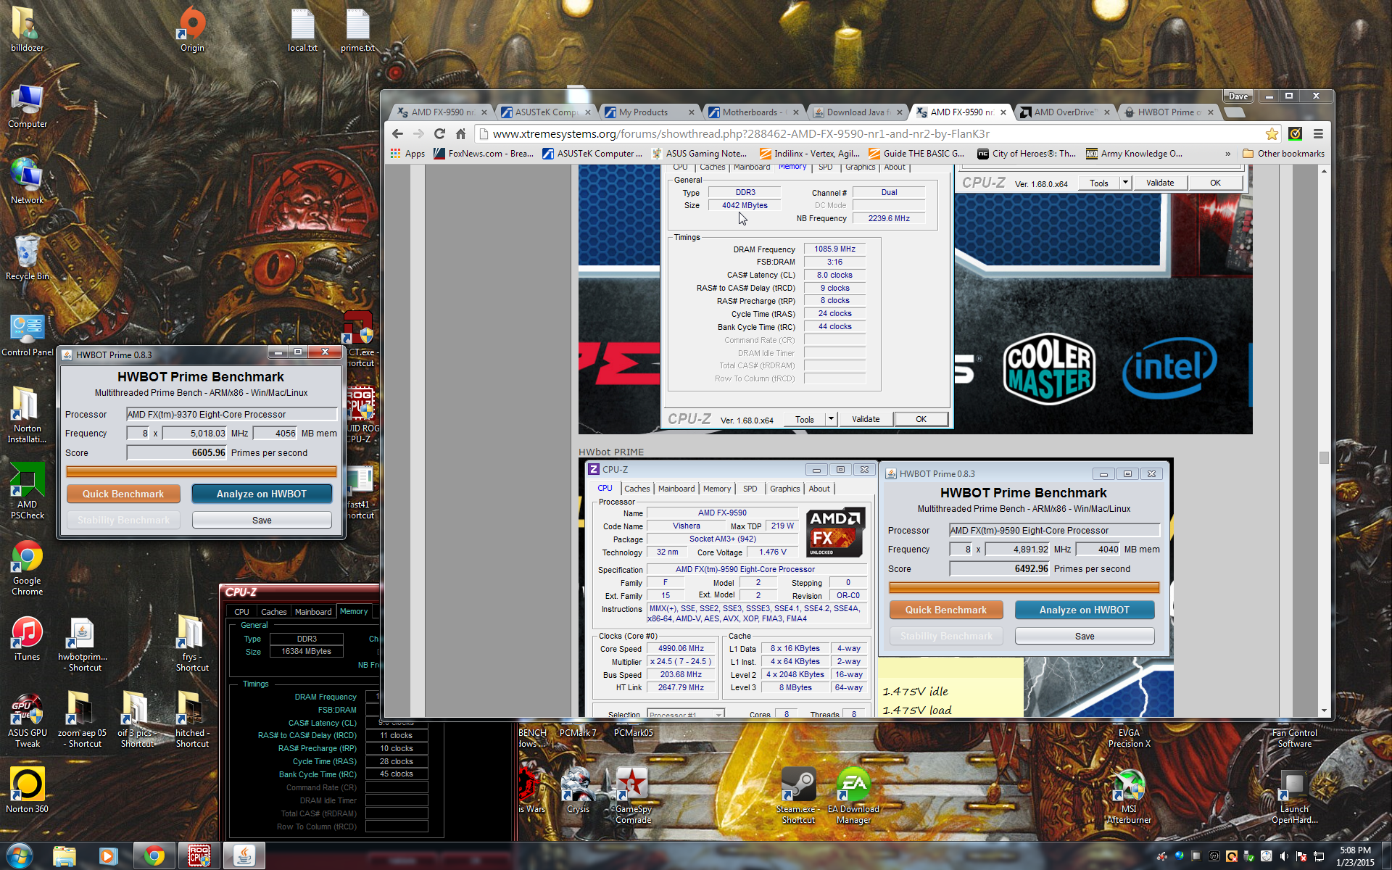The image size is (1392, 870).
Task: Switch to the ASUSTeK Computer tab in Chrome
Action: coord(546,112)
